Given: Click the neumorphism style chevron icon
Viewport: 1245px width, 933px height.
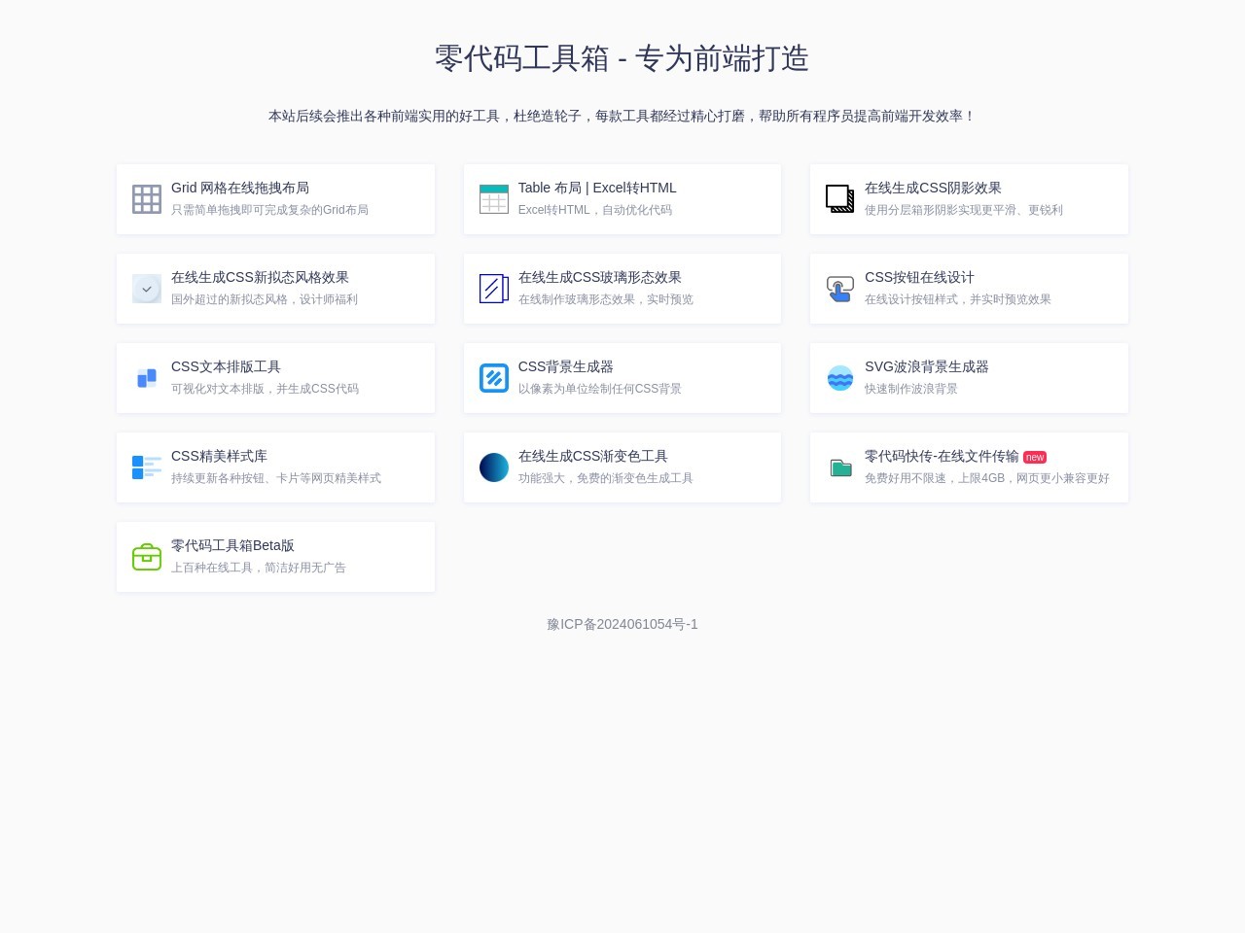Looking at the screenshot, I should (147, 289).
